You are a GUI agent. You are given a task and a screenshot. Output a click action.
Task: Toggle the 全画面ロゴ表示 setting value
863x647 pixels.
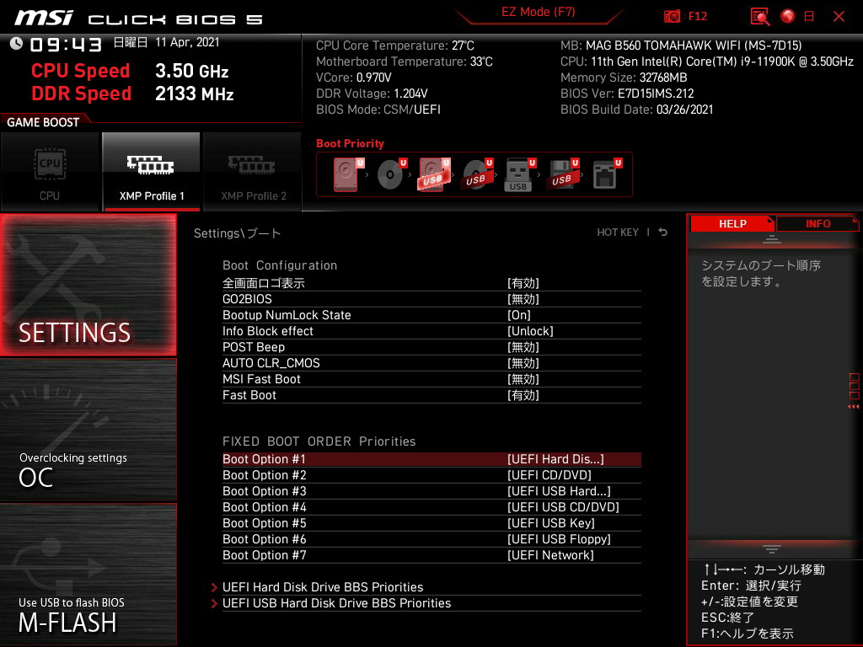point(523,283)
